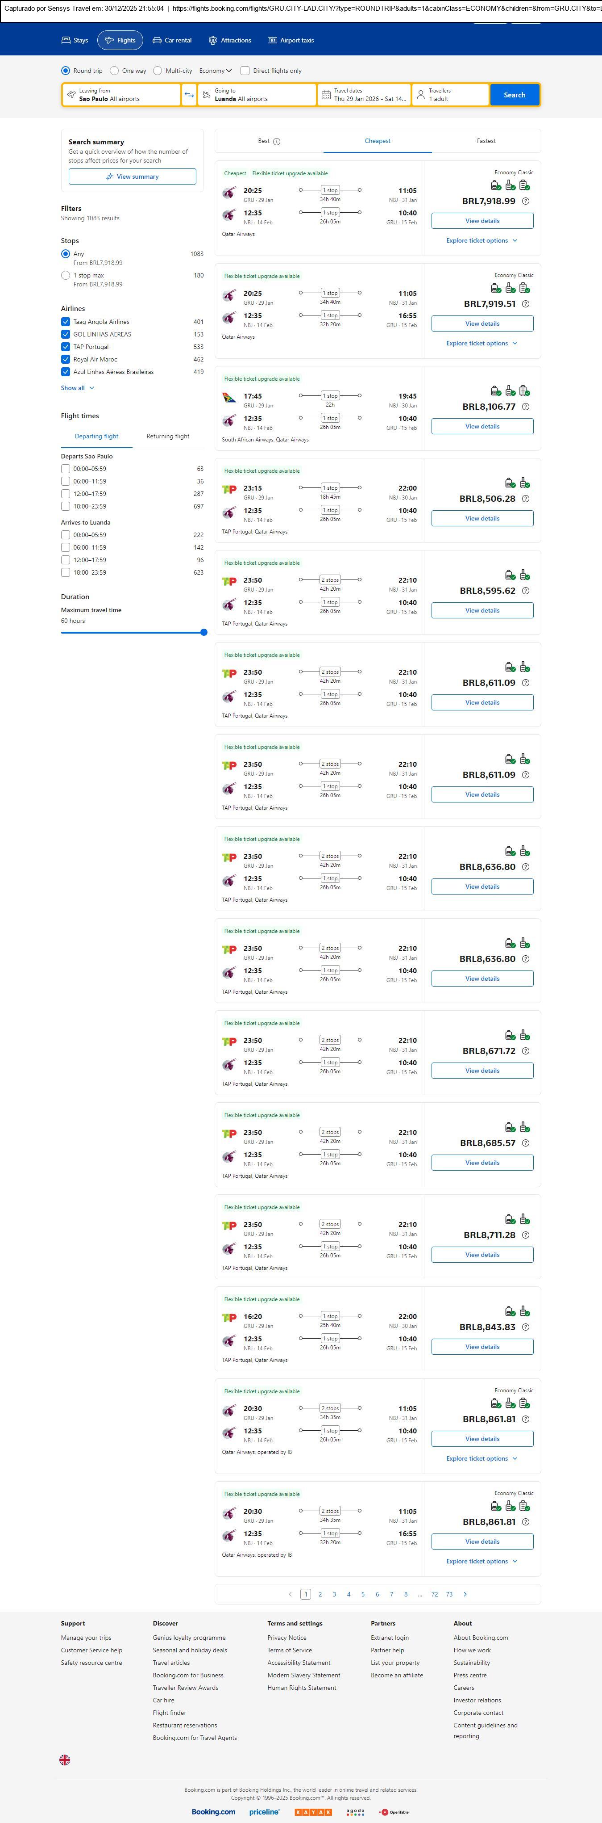Click the UK flag language icon
Image resolution: width=602 pixels, height=1823 pixels.
[64, 1759]
